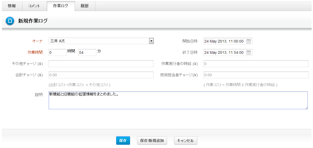Expand the オーナ owner dropdown arrow
This screenshot has height=148, width=313.
pyautogui.click(x=151, y=41)
